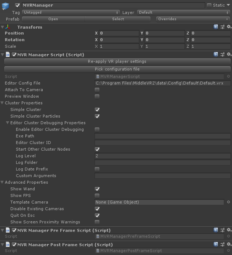Enable Log Date Prefix checkbox
The width and height of the screenshot is (232, 255).
[97, 169]
